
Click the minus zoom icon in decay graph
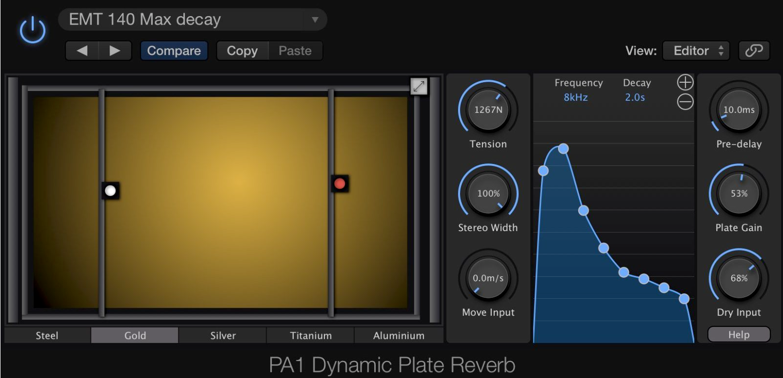[686, 102]
